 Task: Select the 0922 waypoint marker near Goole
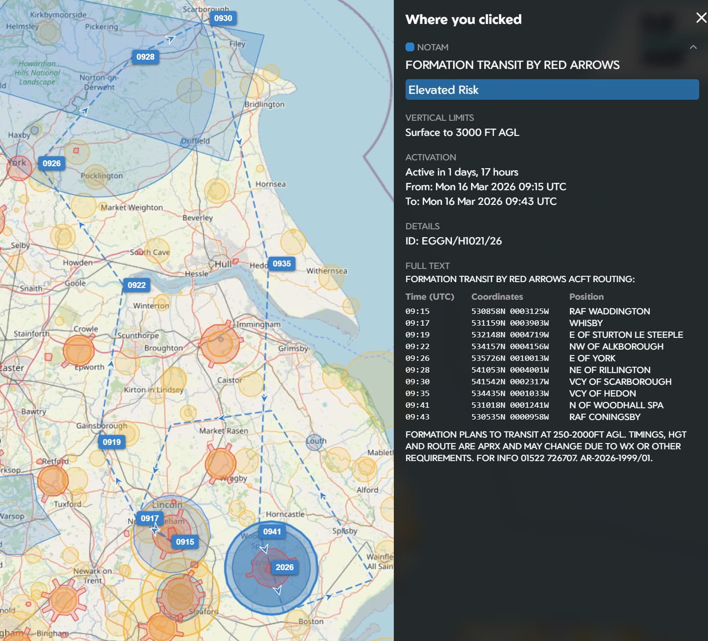point(136,286)
